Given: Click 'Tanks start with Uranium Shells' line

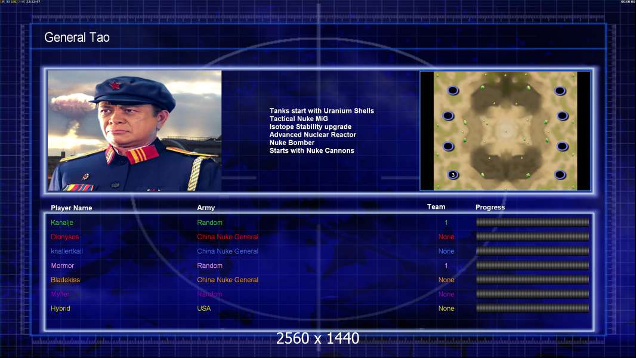Looking at the screenshot, I should pos(322,111).
